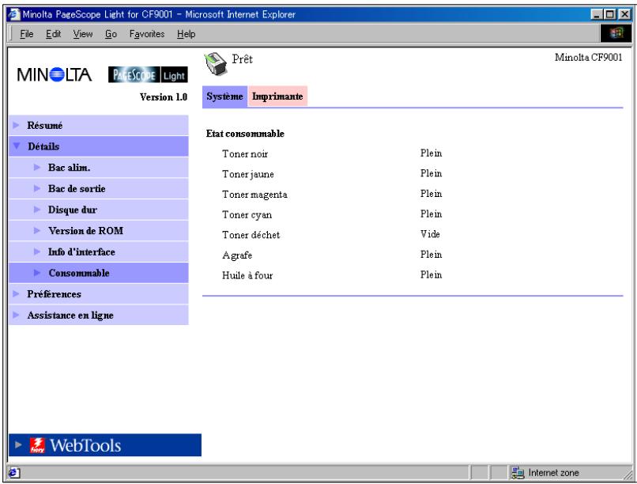This screenshot has width=637, height=484.
Task: Click the arrow beside Bac de sortie
Action: coord(37,188)
